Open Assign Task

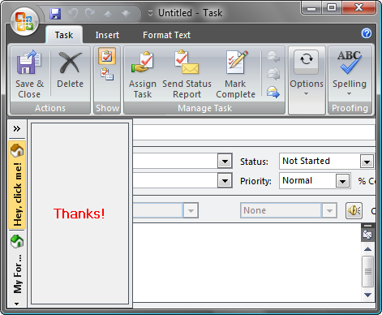coord(143,74)
